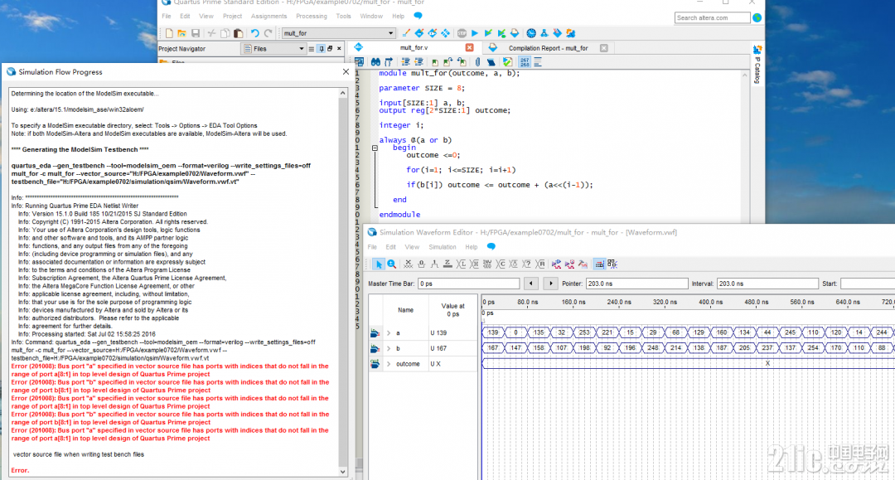Switch to the mult_for.v tab

414,48
